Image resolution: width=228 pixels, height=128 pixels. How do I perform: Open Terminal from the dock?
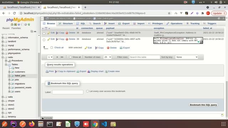50,124
